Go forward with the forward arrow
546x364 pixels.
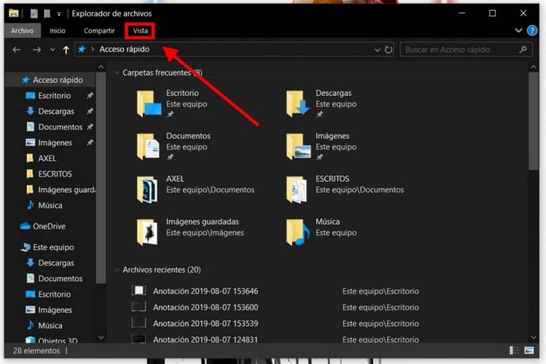[37, 49]
